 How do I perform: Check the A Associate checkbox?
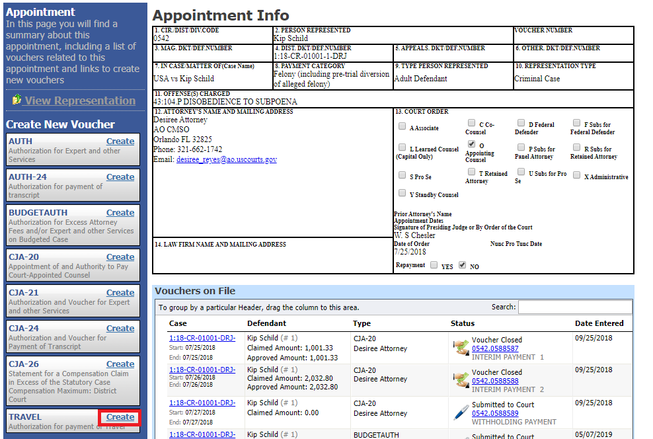tap(402, 127)
